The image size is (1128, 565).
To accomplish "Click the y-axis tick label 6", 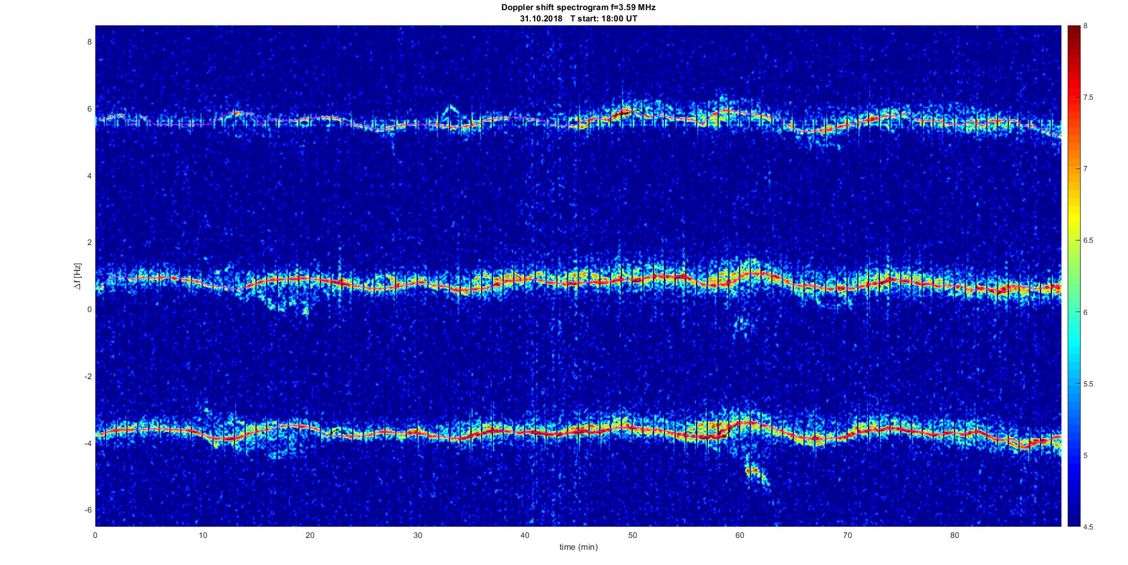I will [x=89, y=109].
